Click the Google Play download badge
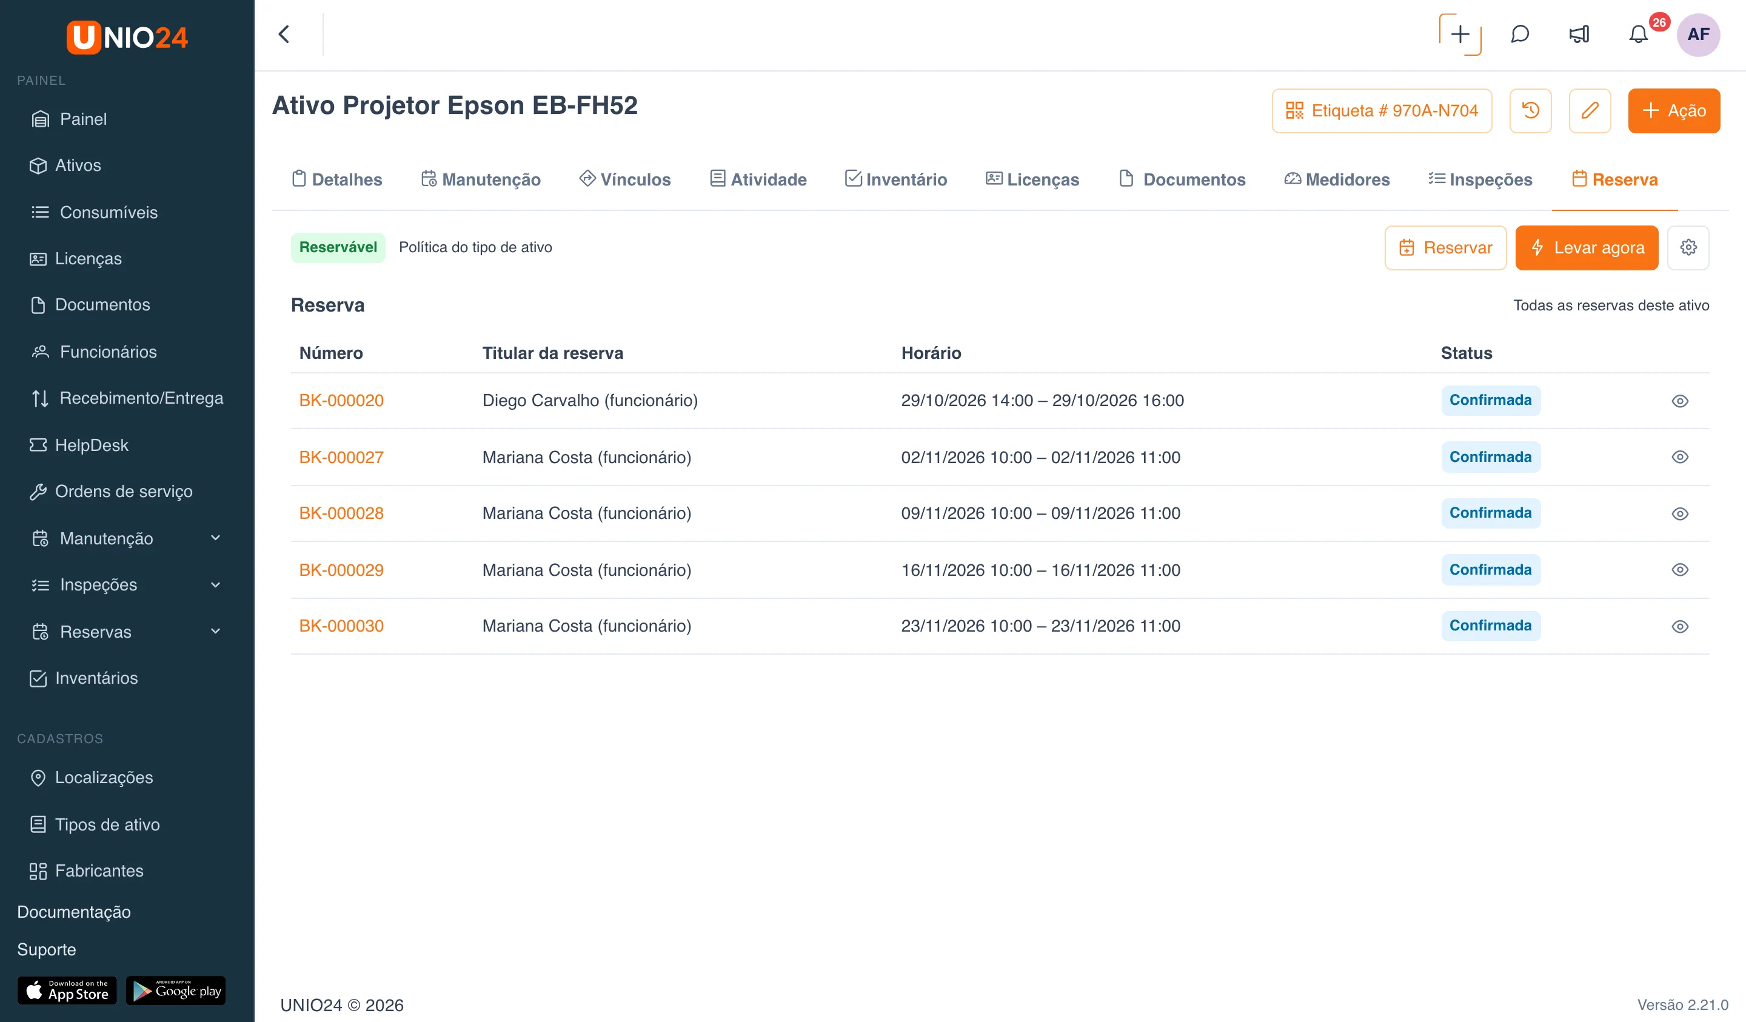Image resolution: width=1746 pixels, height=1022 pixels. 176,990
